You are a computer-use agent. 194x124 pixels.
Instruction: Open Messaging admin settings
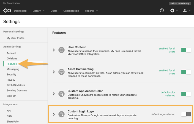coord(13,69)
